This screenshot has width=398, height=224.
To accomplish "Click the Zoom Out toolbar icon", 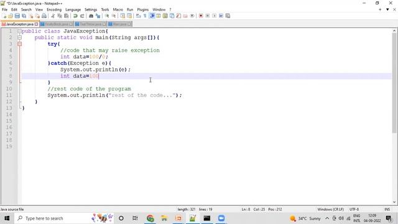I will (x=114, y=16).
